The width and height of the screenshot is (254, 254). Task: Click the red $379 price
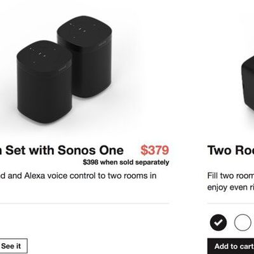tap(155, 150)
